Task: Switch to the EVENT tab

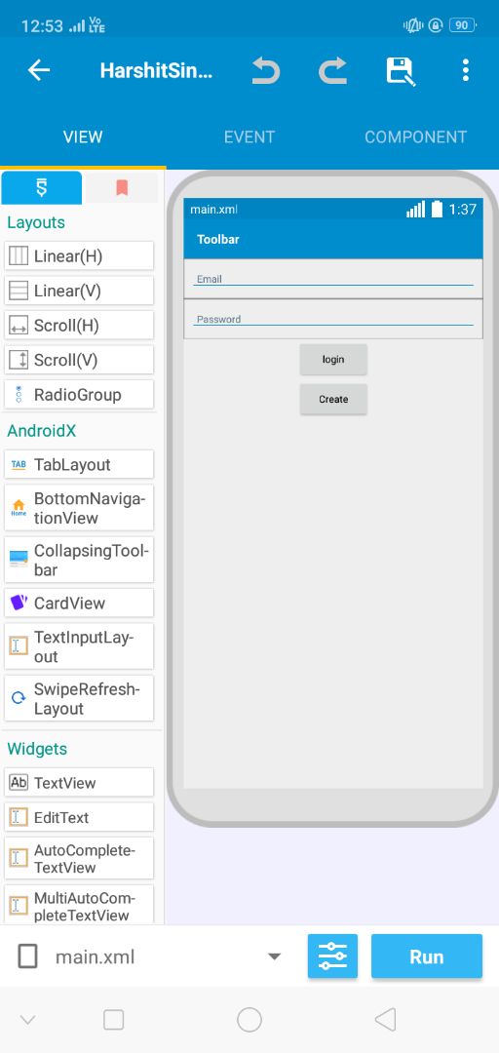Action: (x=249, y=137)
